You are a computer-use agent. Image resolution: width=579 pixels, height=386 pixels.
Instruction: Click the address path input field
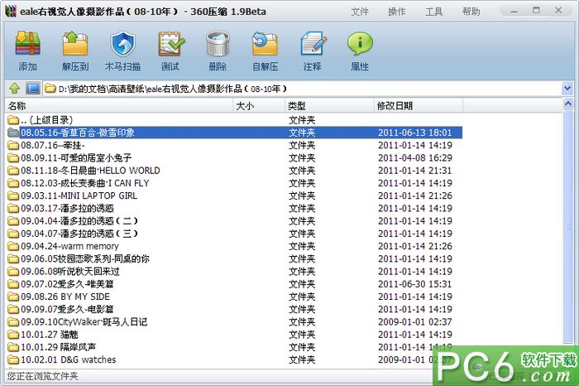pos(302,89)
